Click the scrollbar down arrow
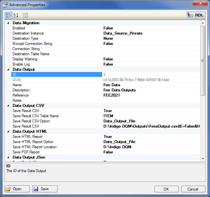 click(x=203, y=159)
